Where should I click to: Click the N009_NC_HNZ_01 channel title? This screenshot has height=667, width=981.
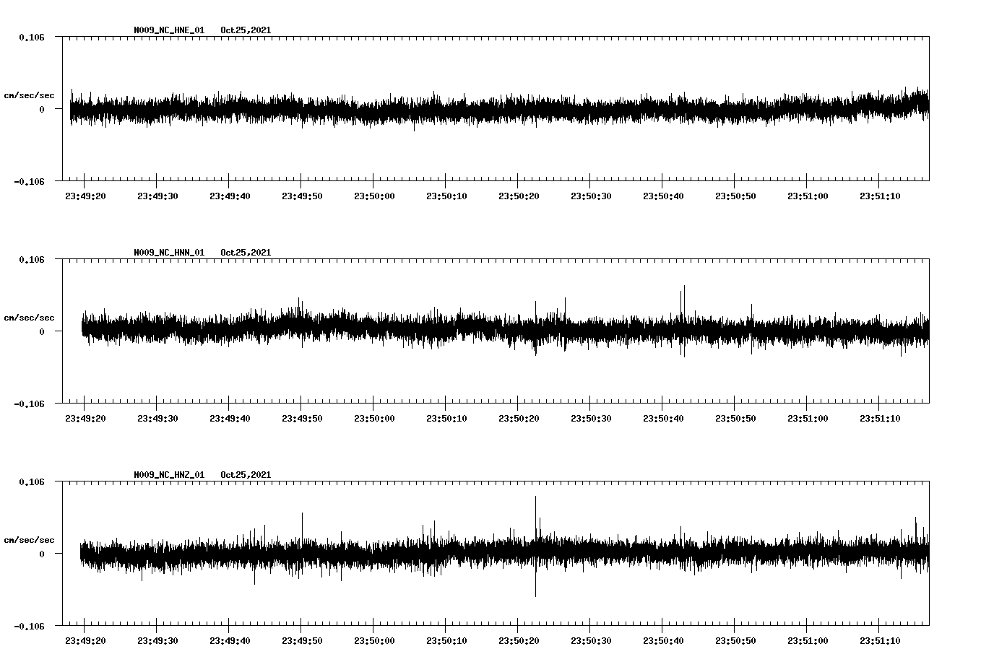[169, 475]
